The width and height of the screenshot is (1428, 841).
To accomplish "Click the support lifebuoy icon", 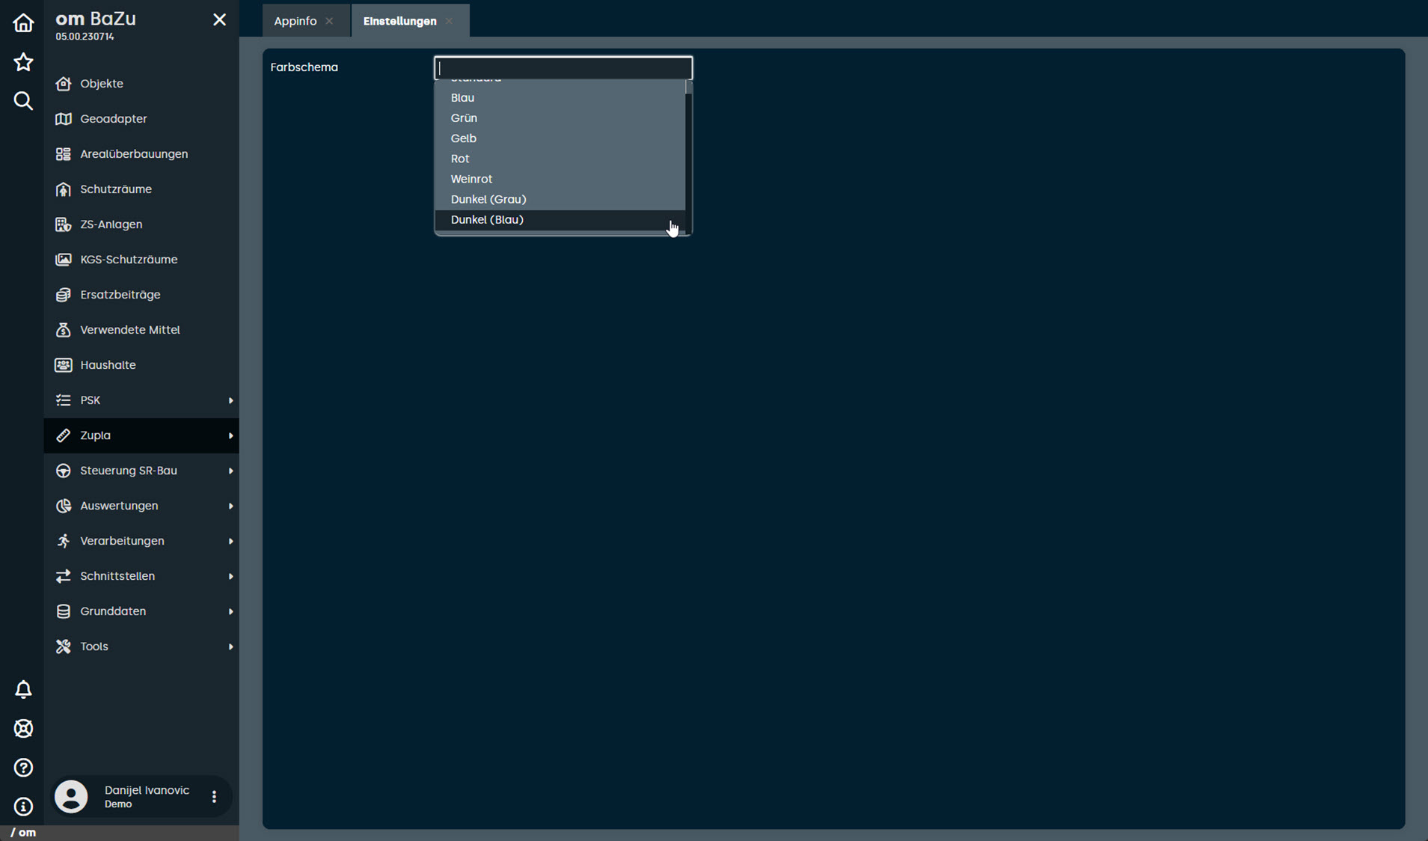I will (x=23, y=728).
